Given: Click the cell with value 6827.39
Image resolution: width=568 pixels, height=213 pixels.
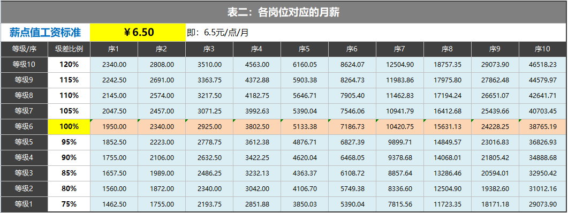Looking at the screenshot, I should pyautogui.click(x=352, y=142).
